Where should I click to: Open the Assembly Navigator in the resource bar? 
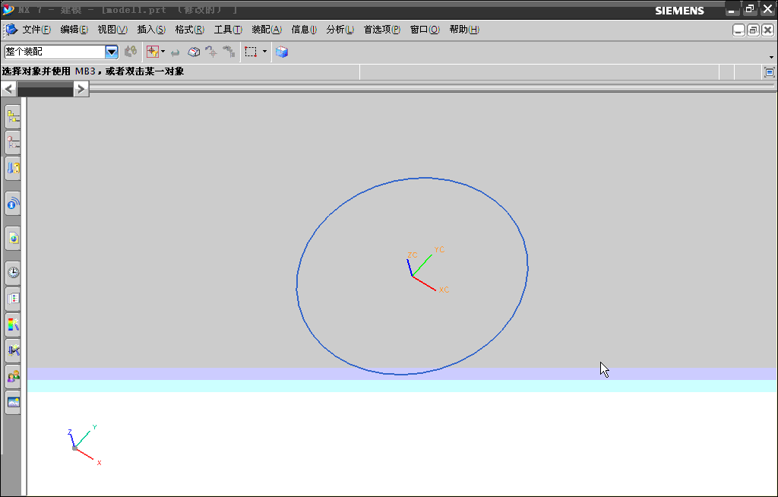12,116
